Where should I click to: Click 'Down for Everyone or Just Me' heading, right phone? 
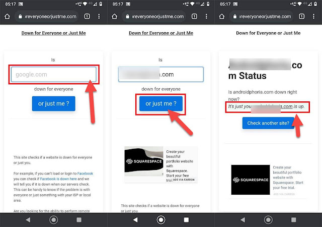tap(268, 33)
